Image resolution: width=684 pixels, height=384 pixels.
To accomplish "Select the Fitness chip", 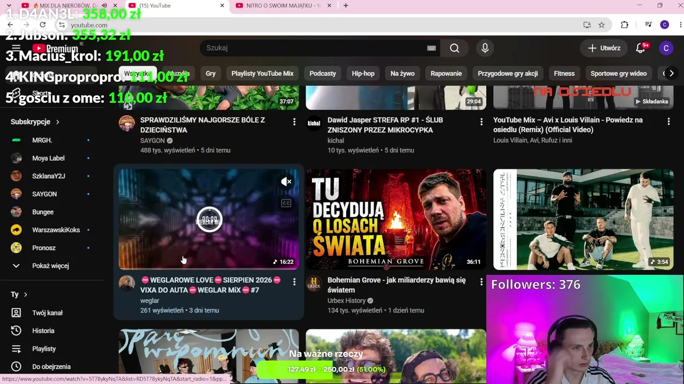I will tap(564, 74).
